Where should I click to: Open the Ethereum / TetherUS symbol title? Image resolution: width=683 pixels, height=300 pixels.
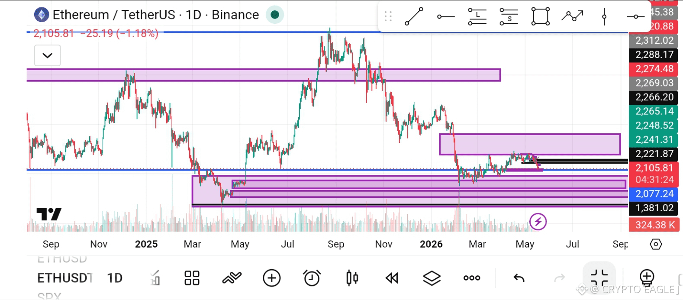click(156, 15)
